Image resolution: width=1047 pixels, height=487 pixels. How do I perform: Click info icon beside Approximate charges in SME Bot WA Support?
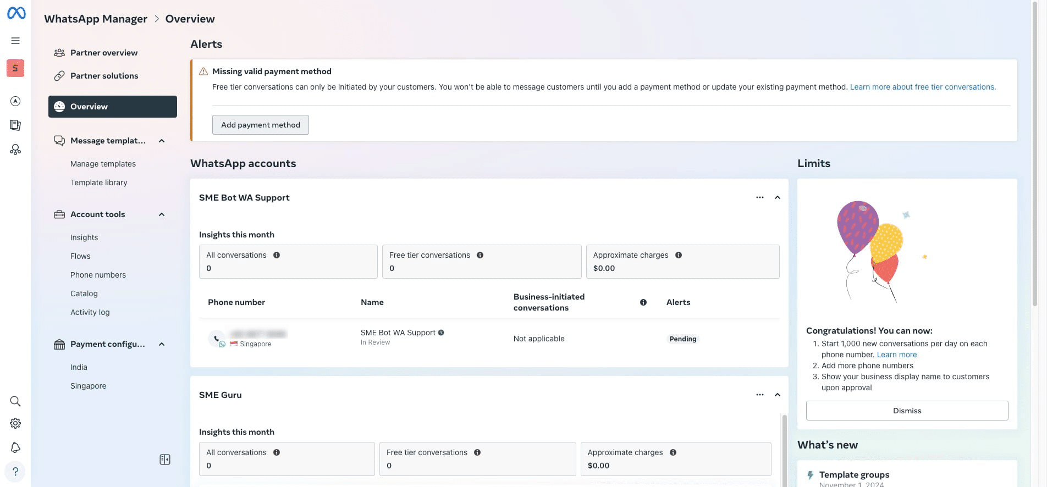click(x=679, y=255)
